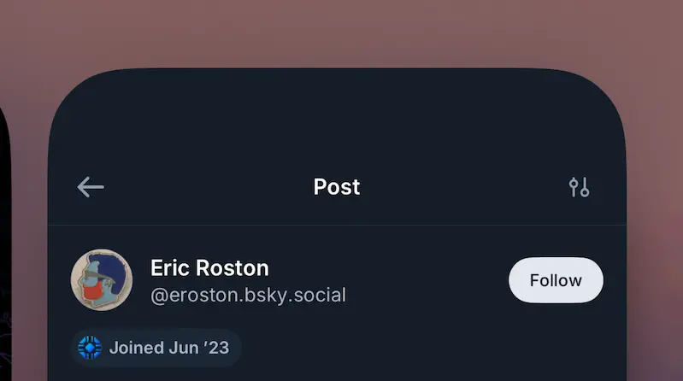Select the Post header title
Viewport: 683px width, 381px height.
(x=337, y=187)
